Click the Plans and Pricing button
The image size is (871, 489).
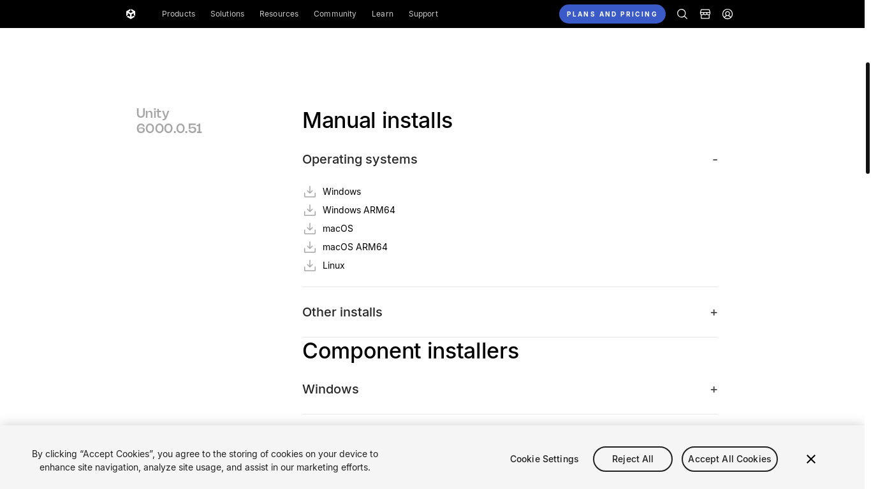click(x=612, y=14)
